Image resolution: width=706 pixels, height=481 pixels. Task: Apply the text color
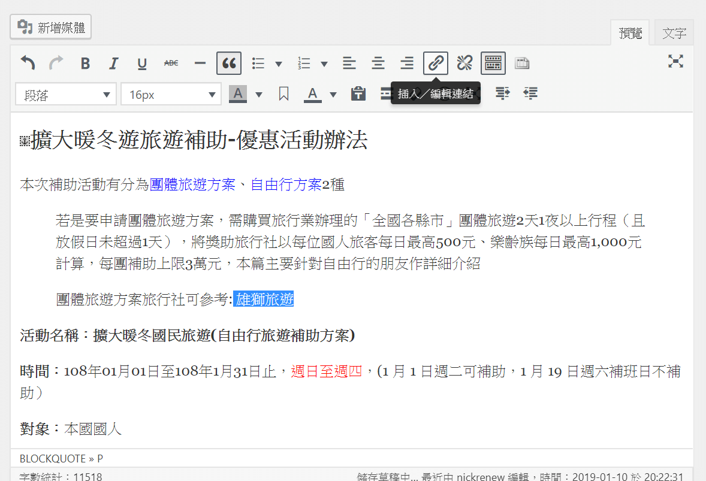pyautogui.click(x=312, y=94)
